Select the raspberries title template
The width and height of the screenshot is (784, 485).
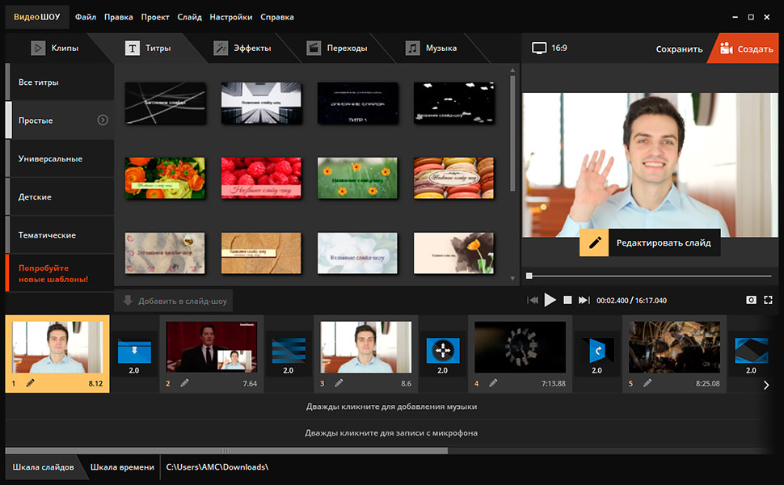[x=261, y=178]
